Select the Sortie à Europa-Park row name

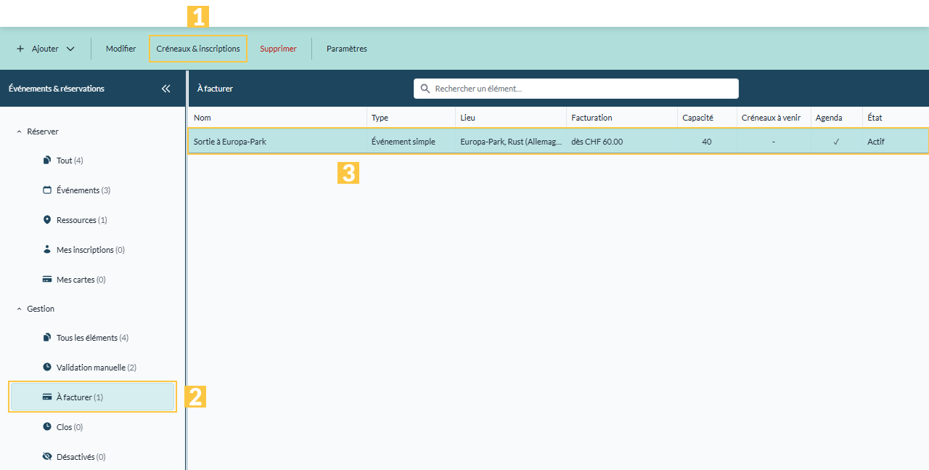point(230,142)
